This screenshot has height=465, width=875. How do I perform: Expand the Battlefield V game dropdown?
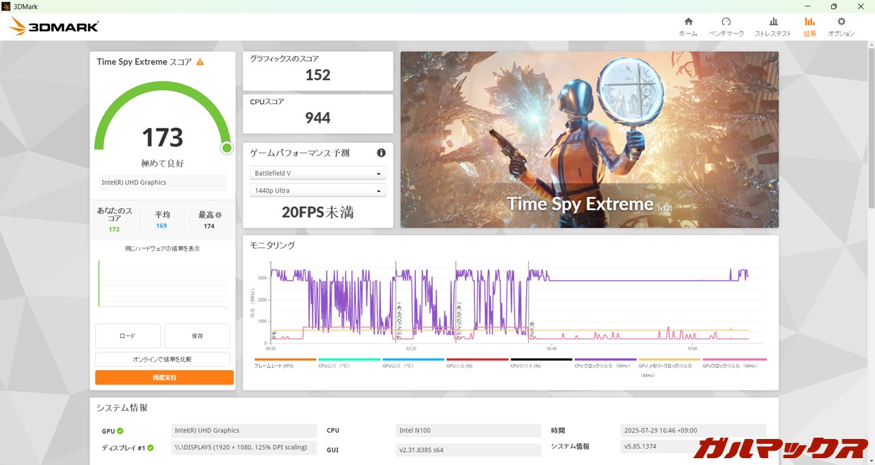318,174
